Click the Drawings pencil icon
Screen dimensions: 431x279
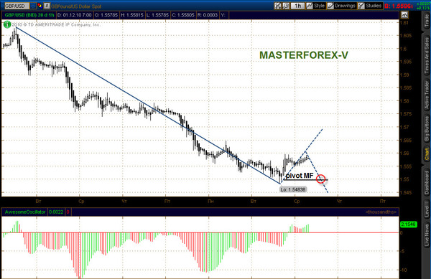click(x=330, y=6)
